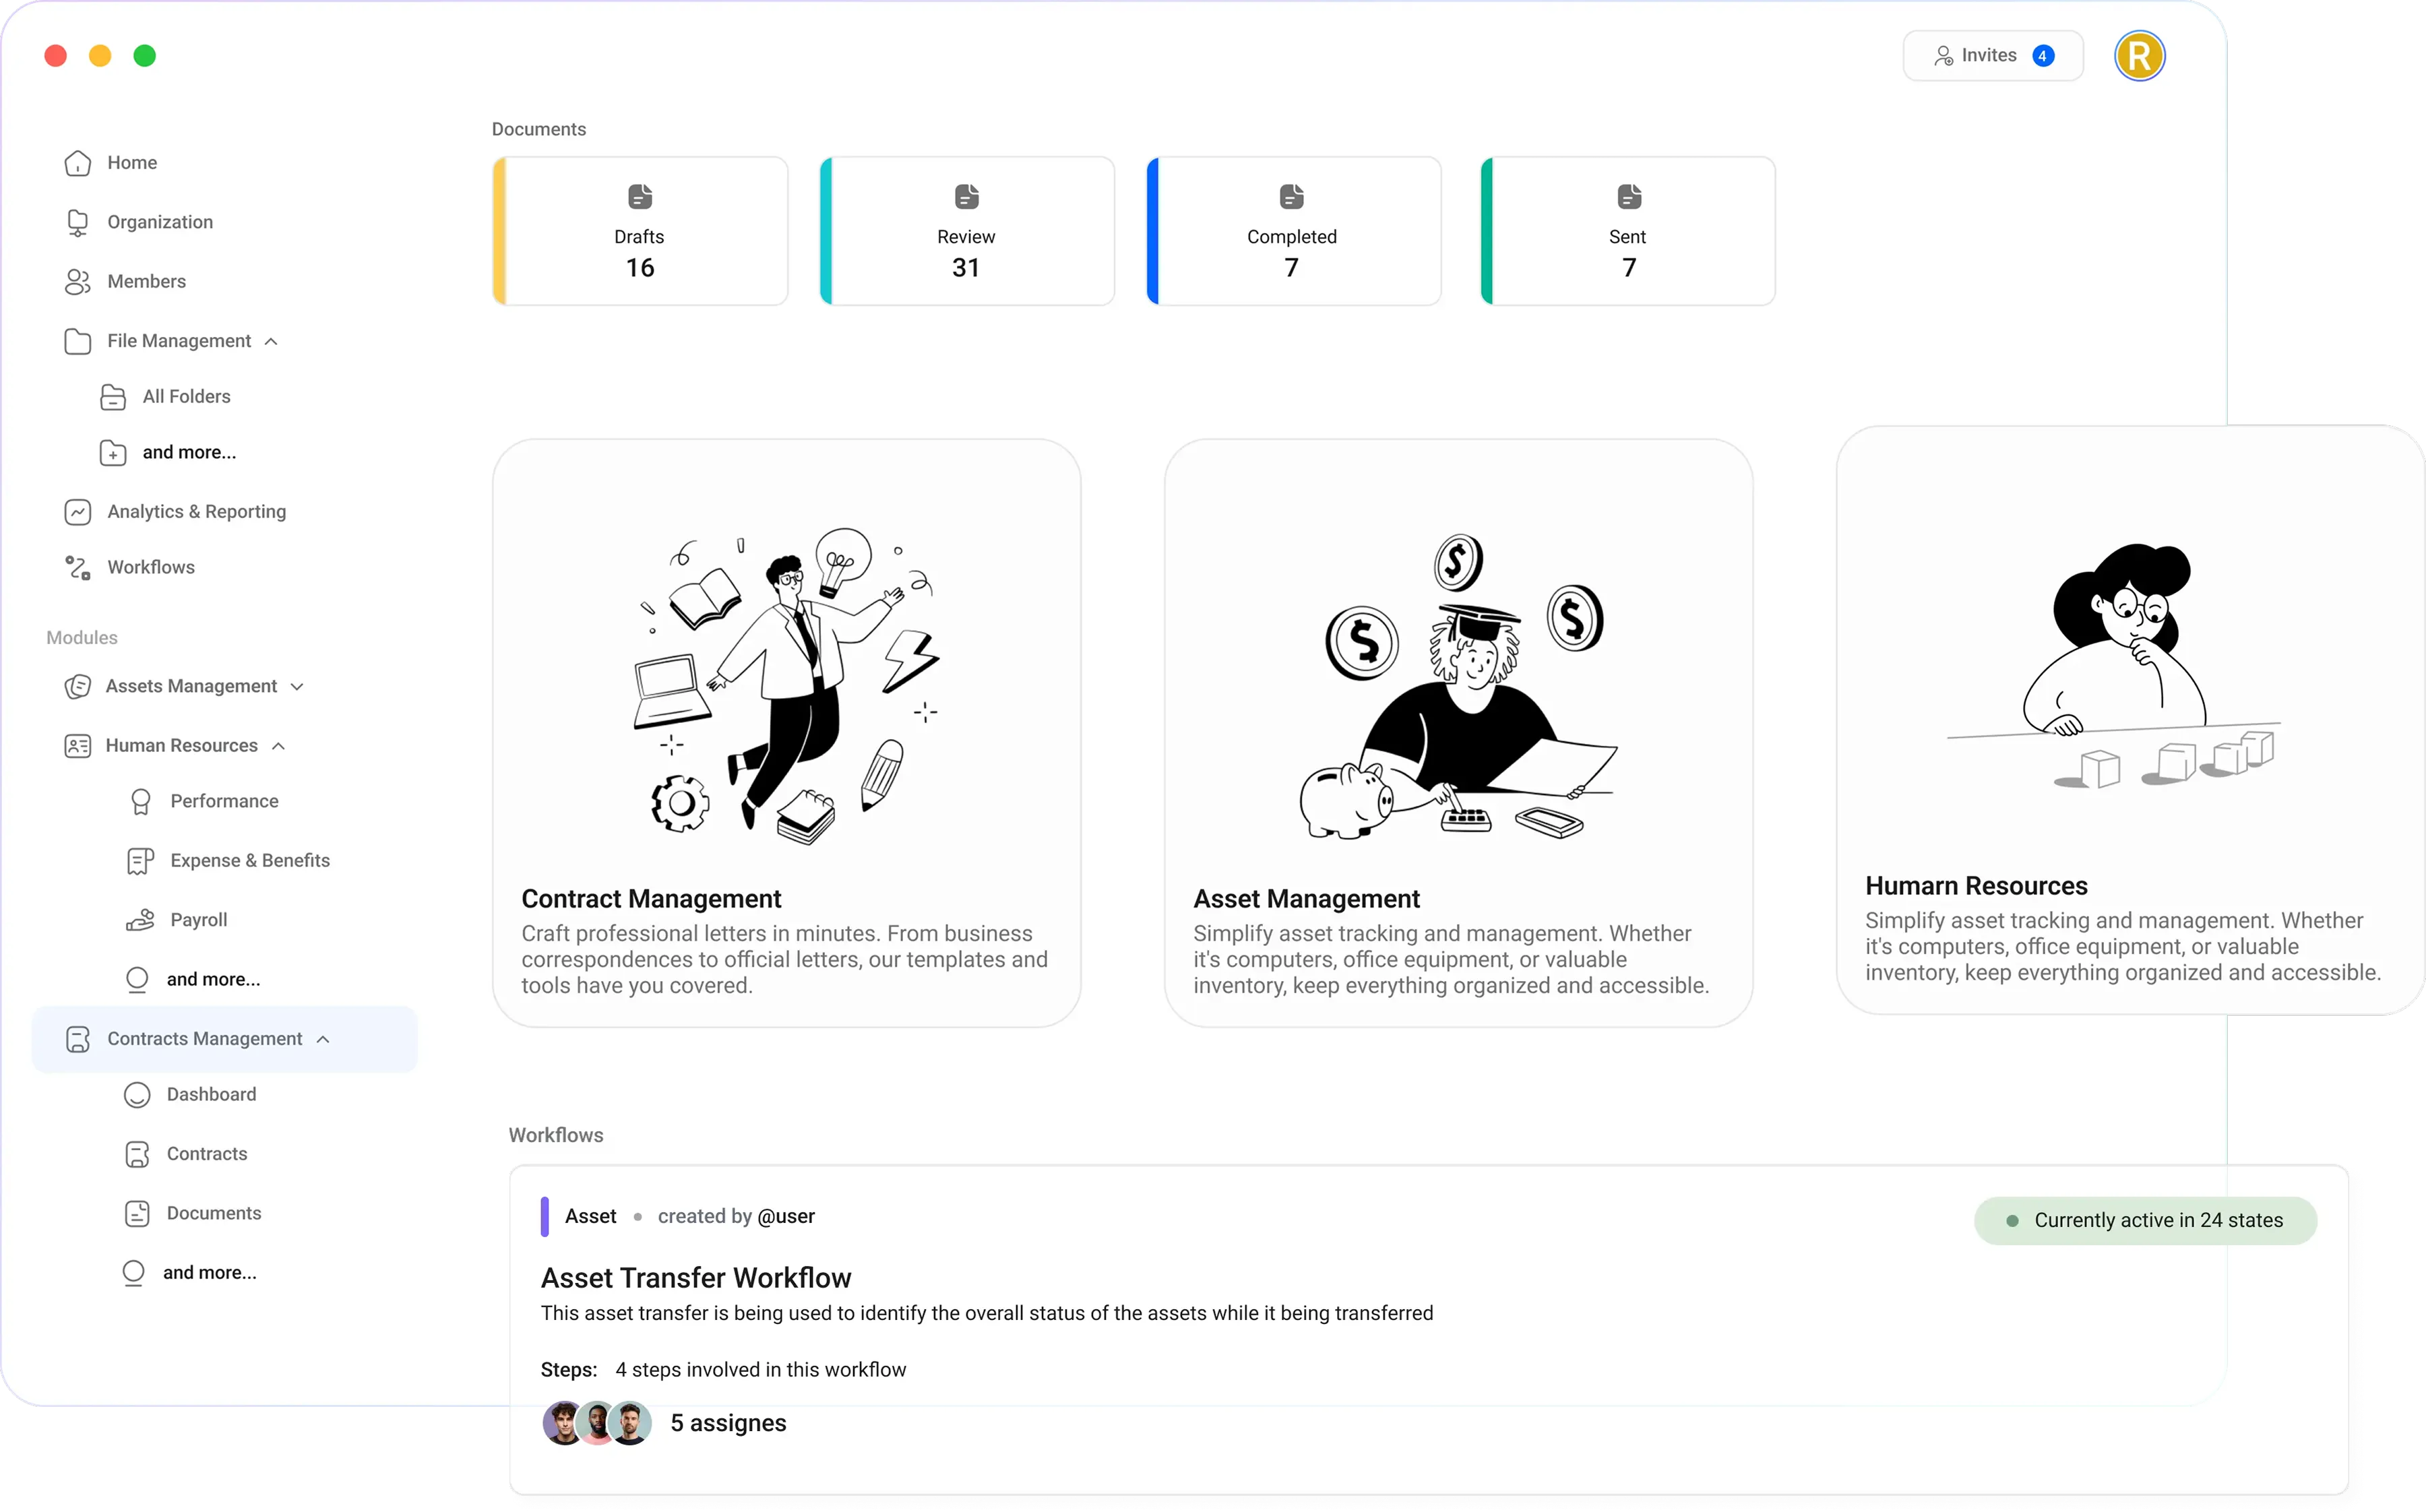This screenshot has width=2426, height=1512.
Task: Click the Home icon in sidebar
Action: tap(78, 163)
